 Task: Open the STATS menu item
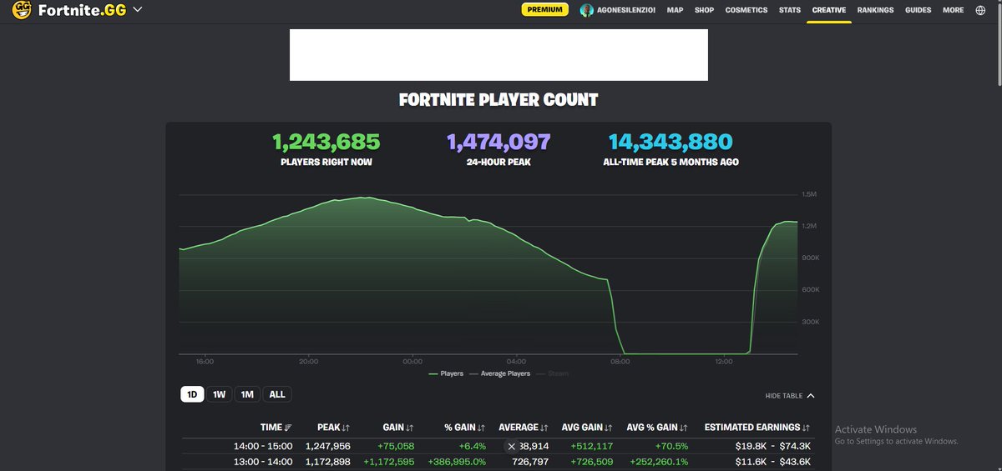tap(789, 10)
